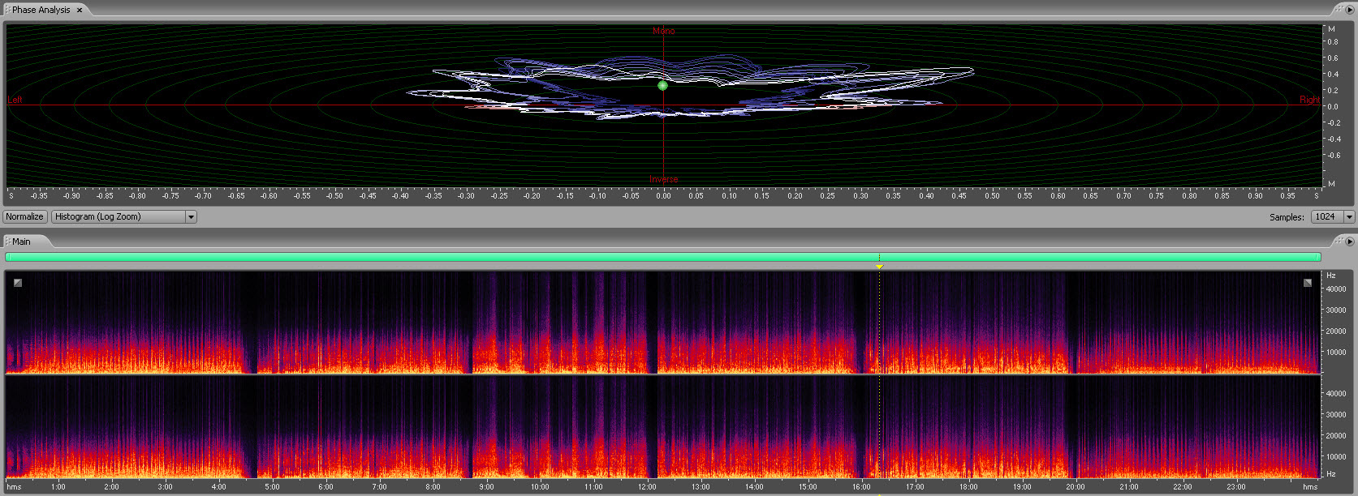Image resolution: width=1358 pixels, height=496 pixels.
Task: Click the 0.8 label on the phase vertical scale
Action: (x=1332, y=42)
